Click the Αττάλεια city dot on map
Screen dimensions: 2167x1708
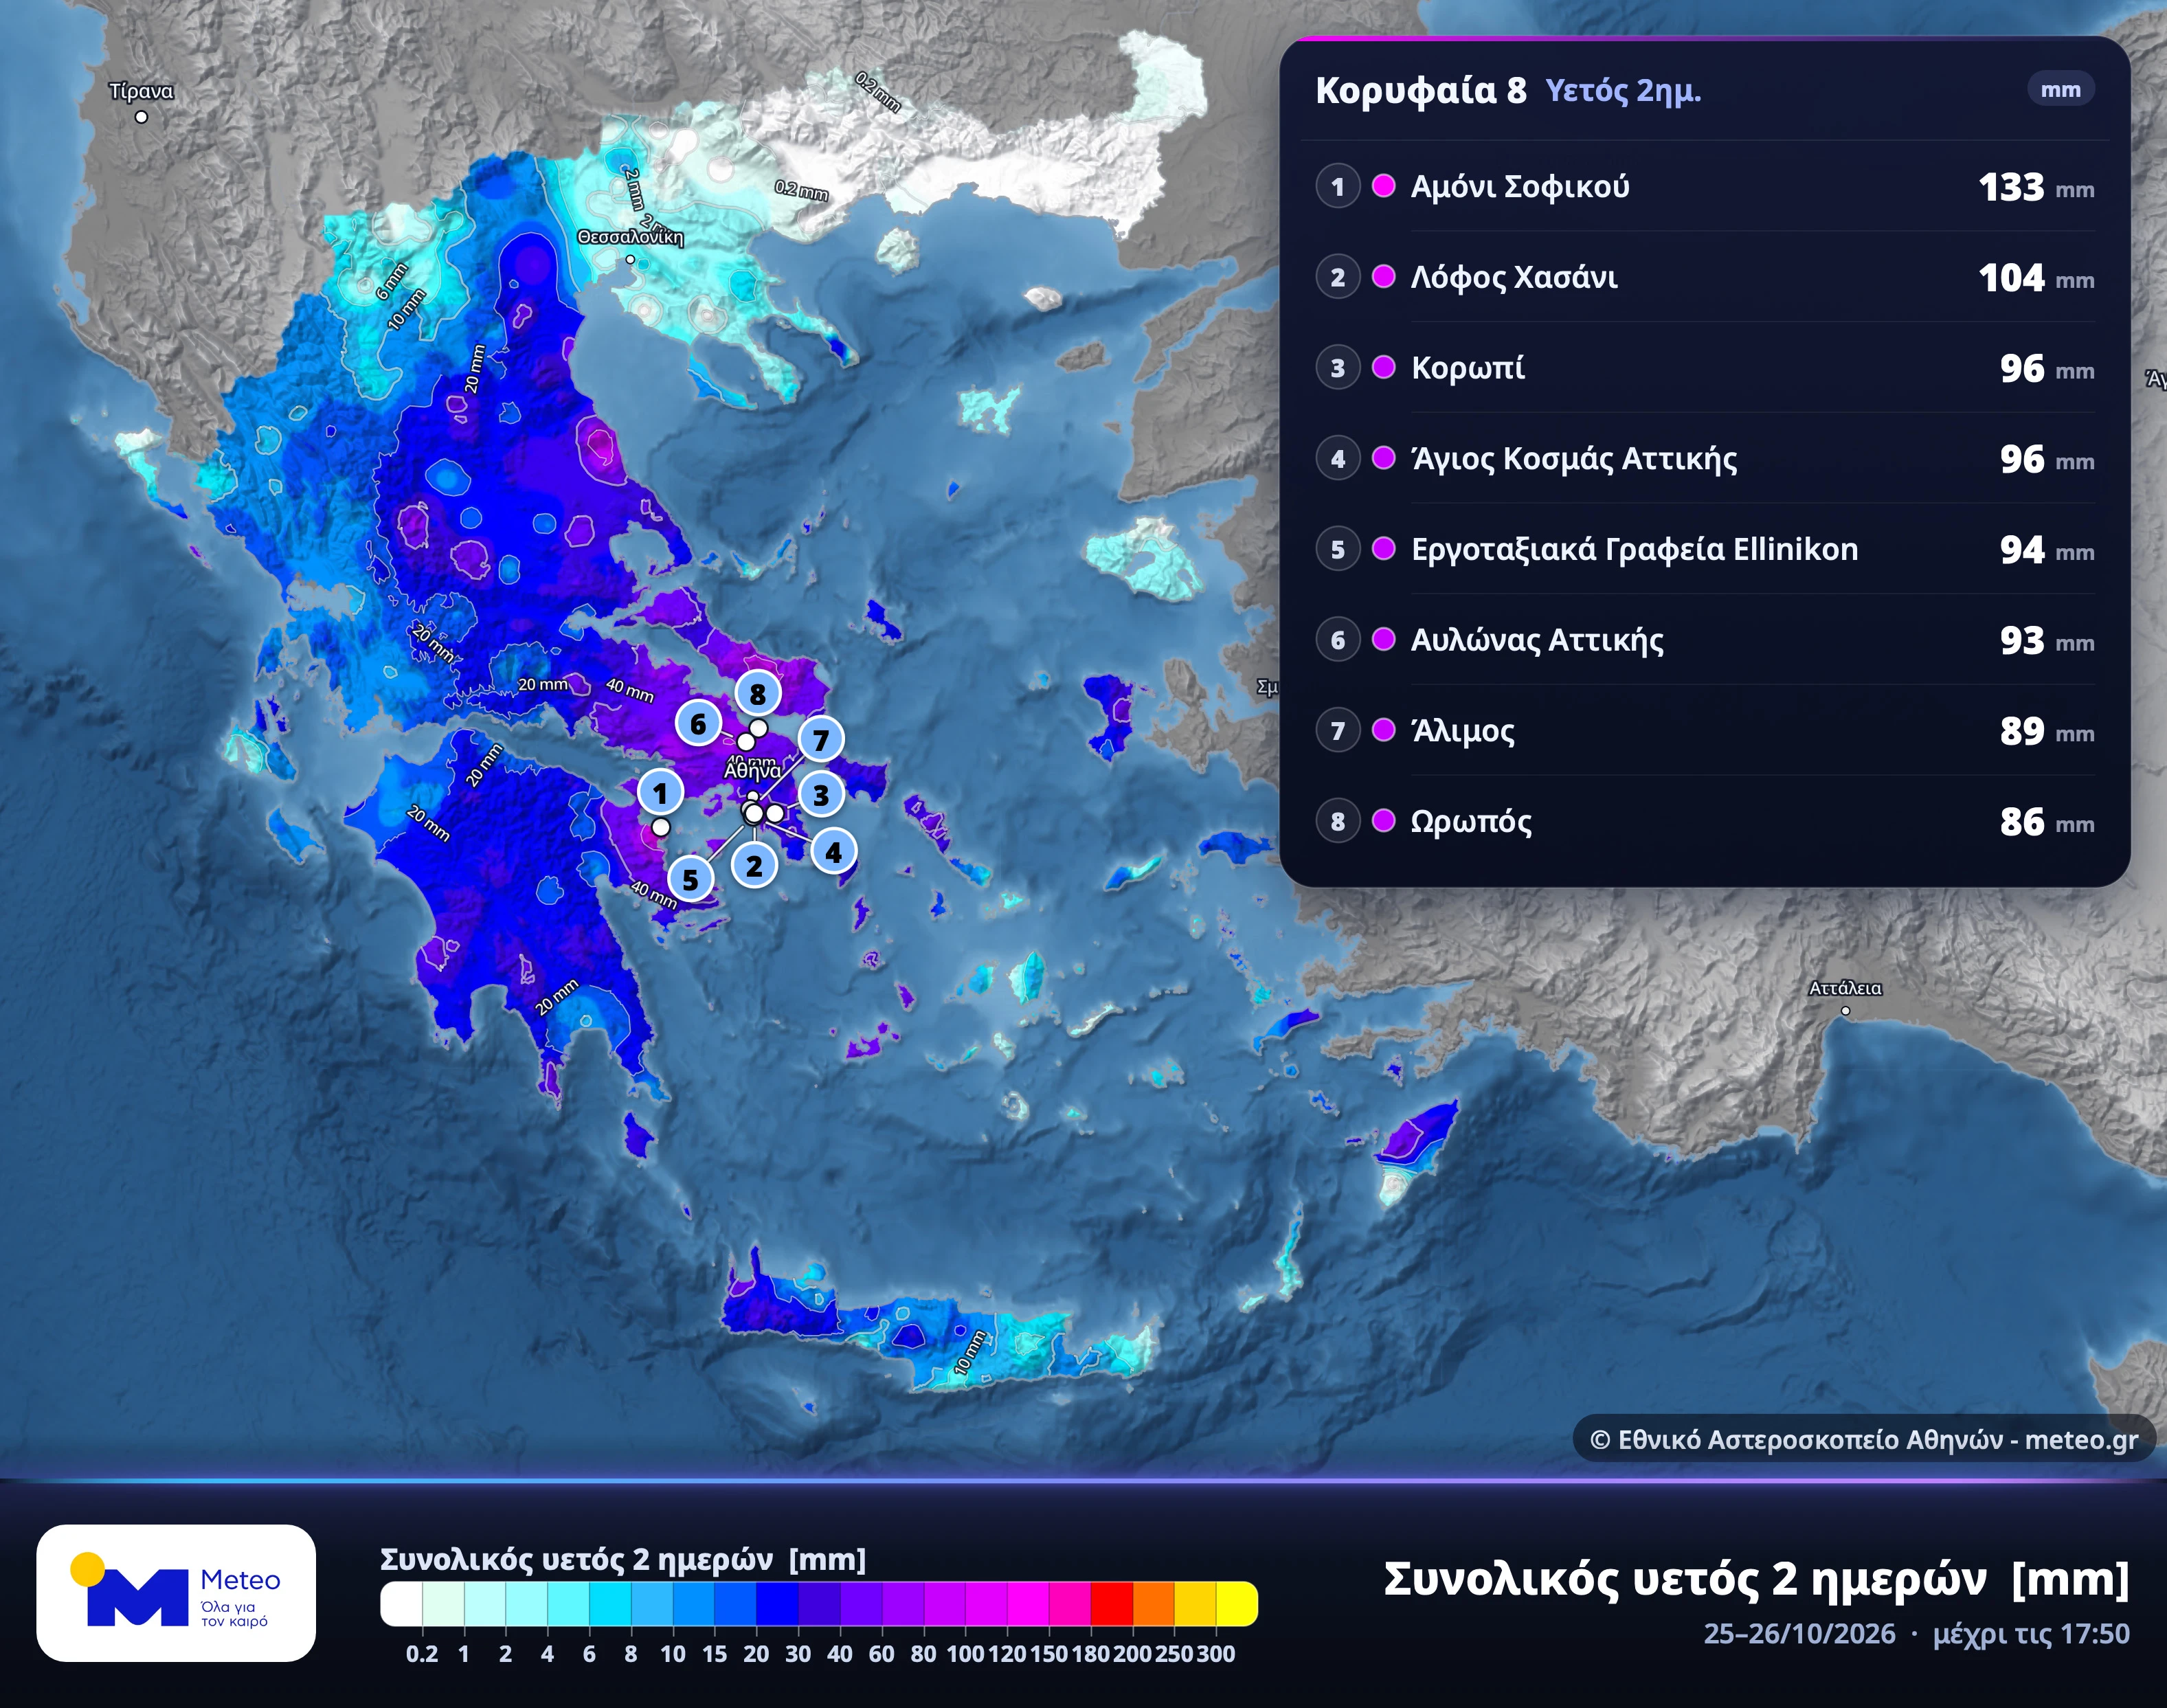point(1846,1011)
